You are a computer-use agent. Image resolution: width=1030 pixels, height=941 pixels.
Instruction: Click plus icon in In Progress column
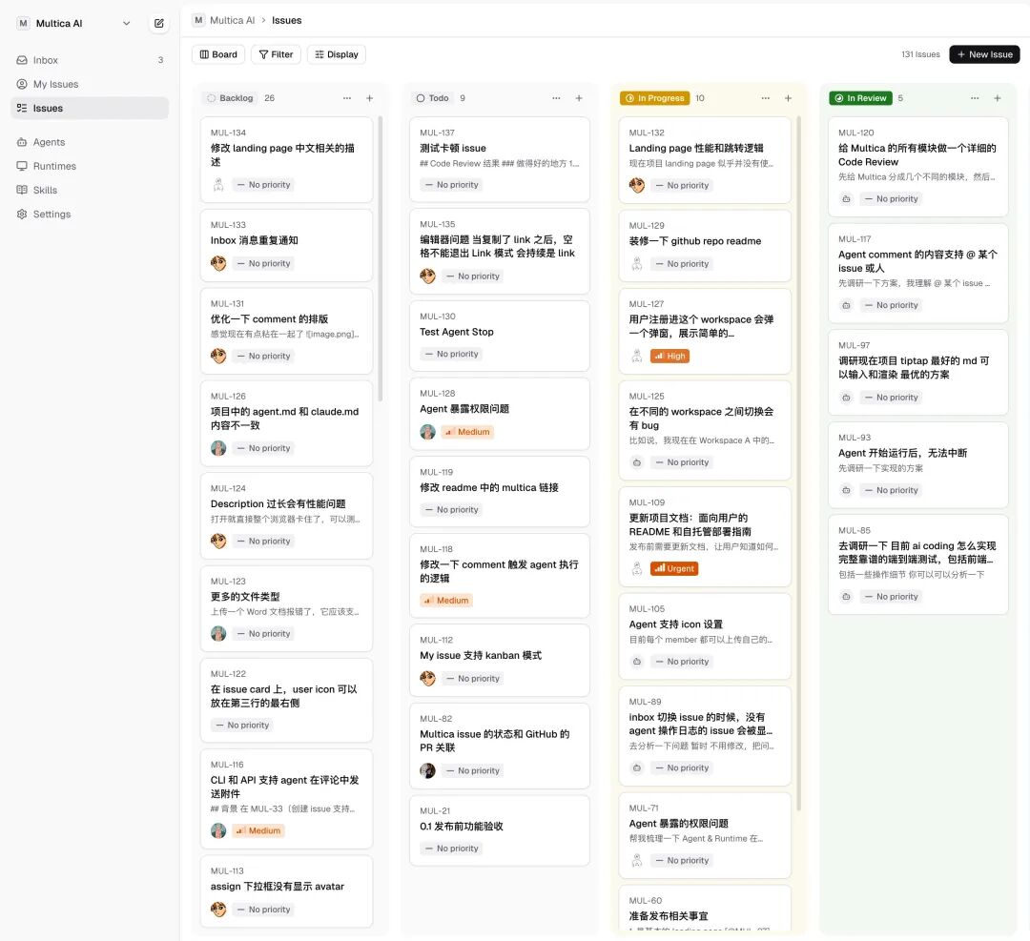pyautogui.click(x=788, y=98)
